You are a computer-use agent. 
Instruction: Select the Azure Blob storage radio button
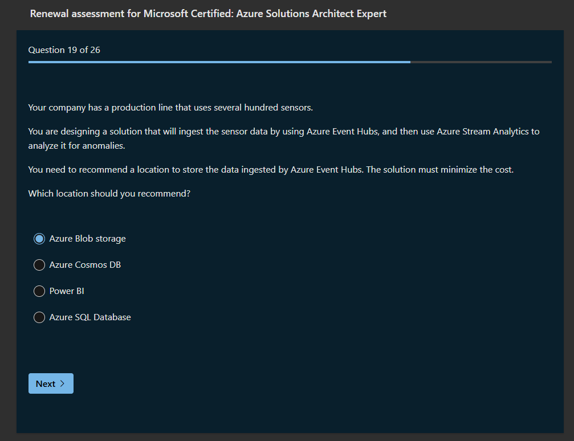tap(39, 239)
